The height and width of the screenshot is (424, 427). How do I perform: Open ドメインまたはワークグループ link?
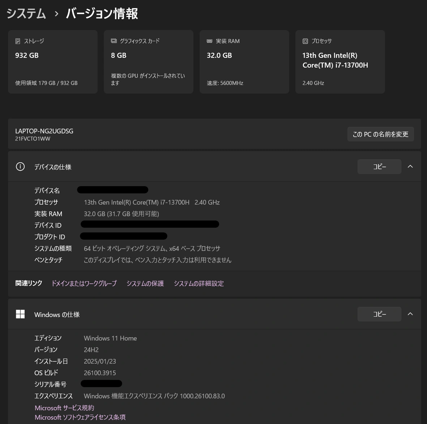click(84, 283)
